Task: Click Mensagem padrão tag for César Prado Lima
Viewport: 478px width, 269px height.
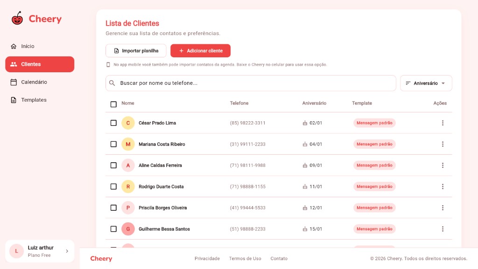Action: coord(374,123)
